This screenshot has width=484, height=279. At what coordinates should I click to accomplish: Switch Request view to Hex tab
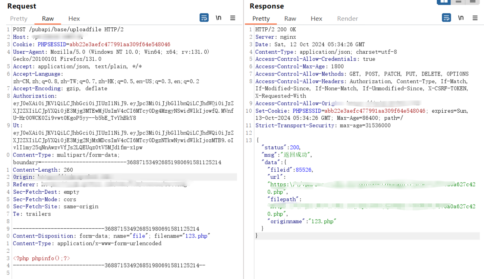74,19
